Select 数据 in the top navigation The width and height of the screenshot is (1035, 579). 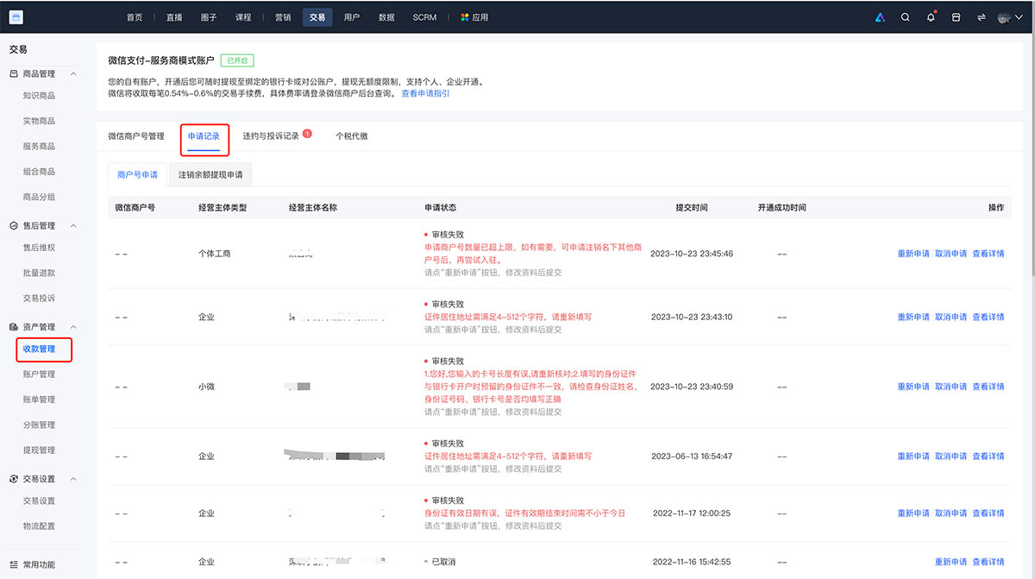pyautogui.click(x=386, y=17)
